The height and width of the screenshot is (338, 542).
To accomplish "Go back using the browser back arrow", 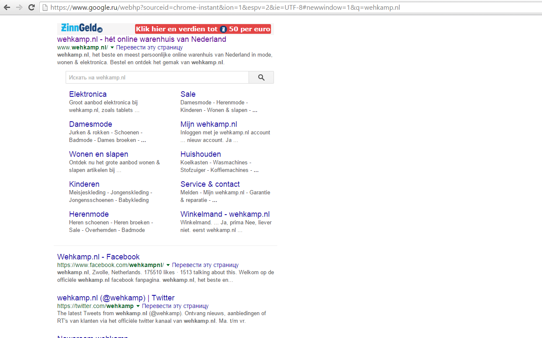I will (x=7, y=7).
